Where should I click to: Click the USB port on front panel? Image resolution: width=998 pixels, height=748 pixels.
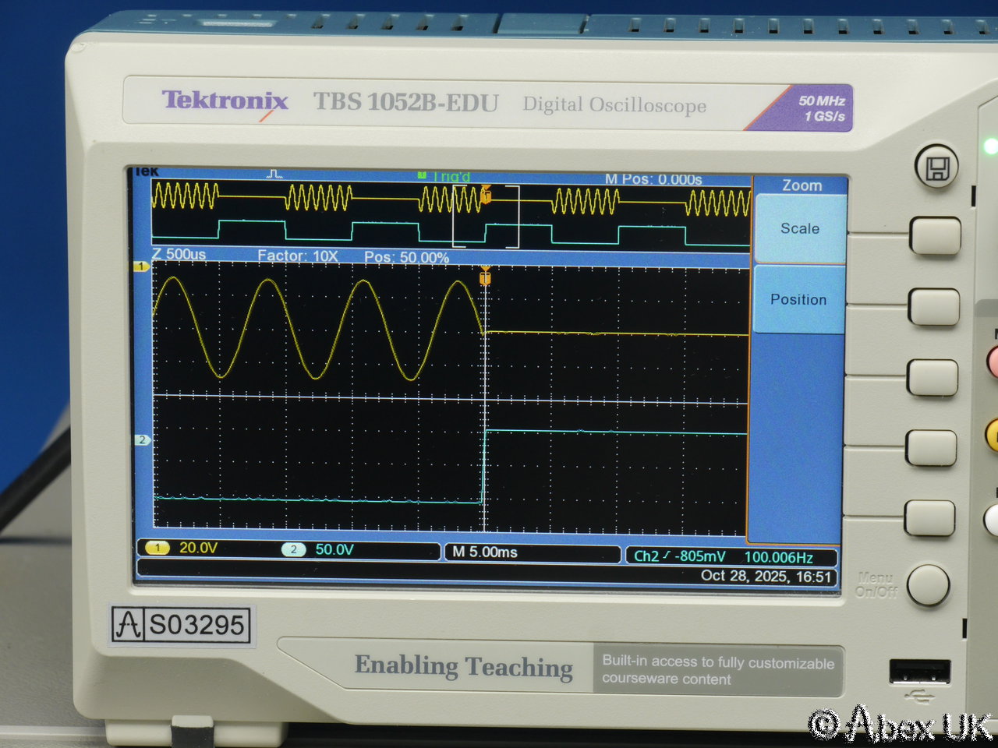919,672
